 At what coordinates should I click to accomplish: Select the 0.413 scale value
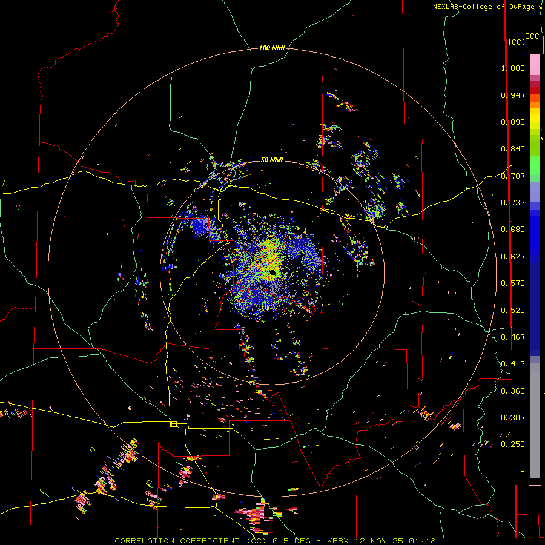[x=513, y=364]
